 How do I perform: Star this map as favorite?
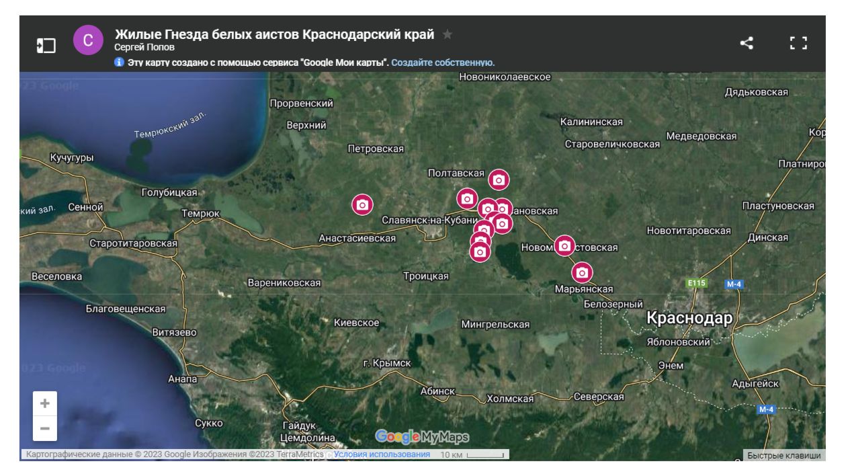(448, 34)
